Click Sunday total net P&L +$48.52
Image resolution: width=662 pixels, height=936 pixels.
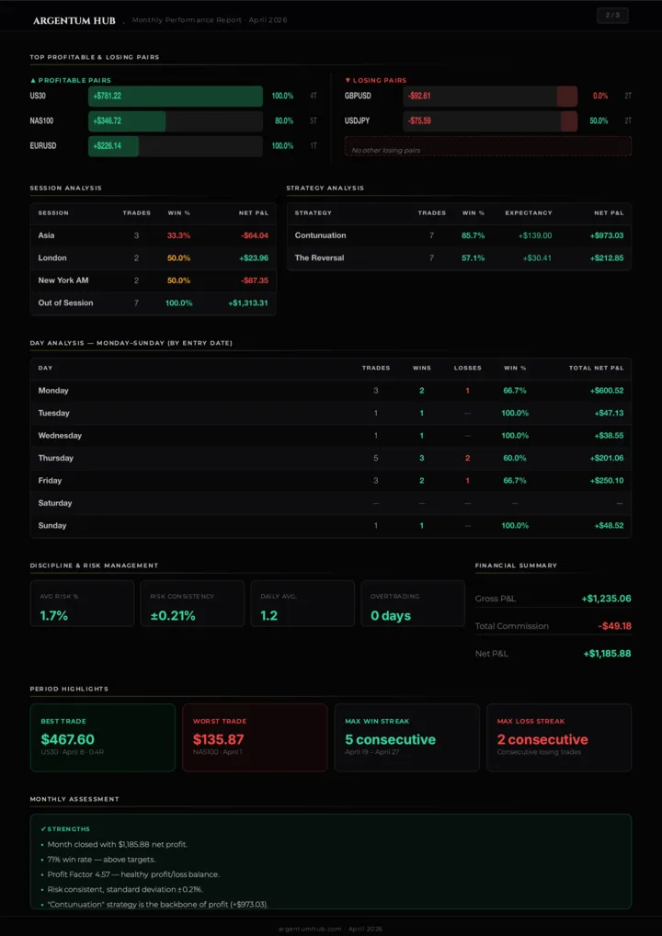pos(609,526)
